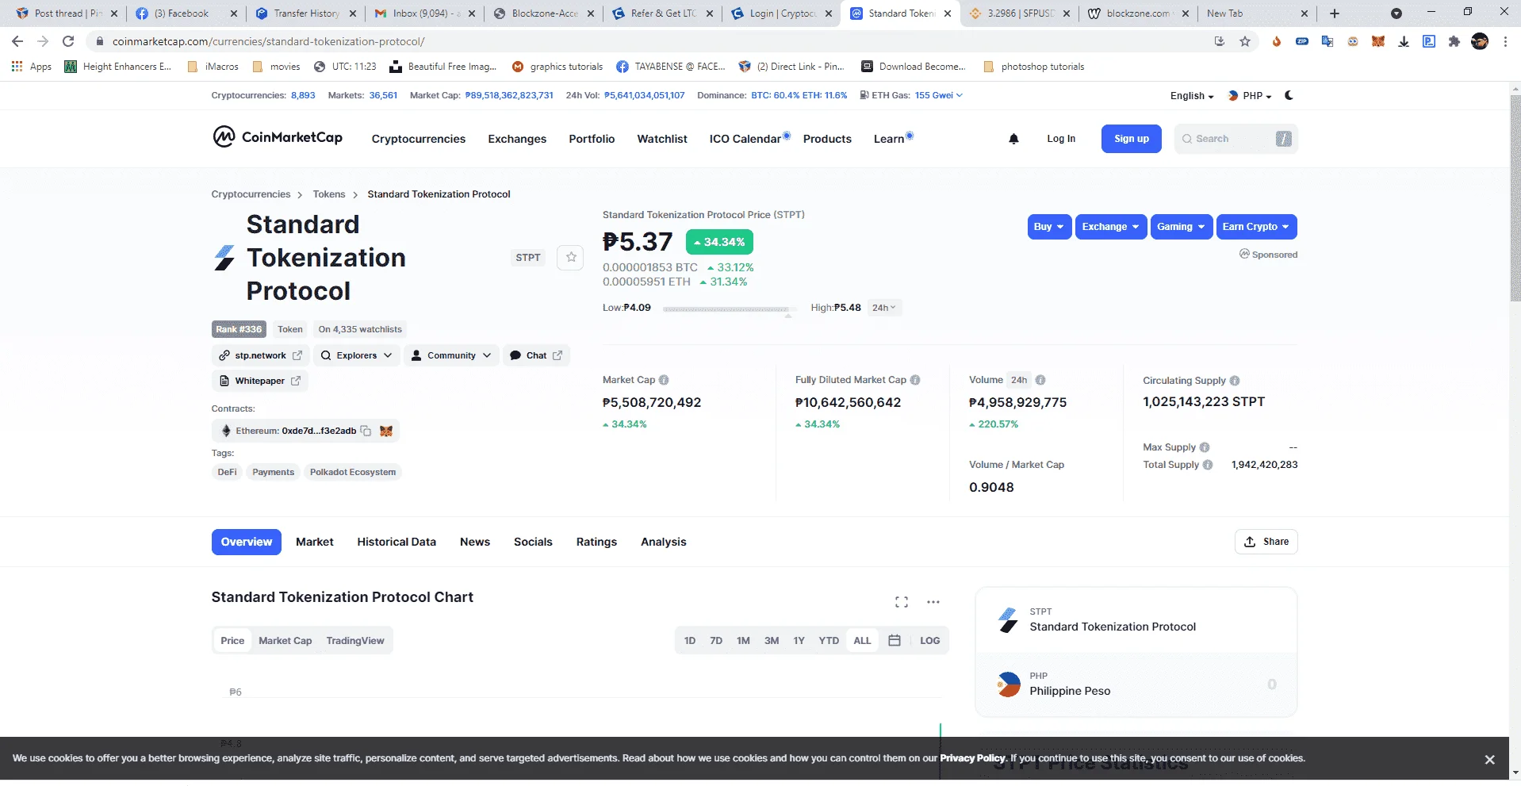
Task: Change 24h low/high period dropdown
Action: coord(883,308)
